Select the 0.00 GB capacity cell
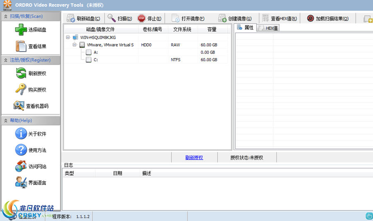Viewport: 373px width, 221px height. [x=208, y=52]
